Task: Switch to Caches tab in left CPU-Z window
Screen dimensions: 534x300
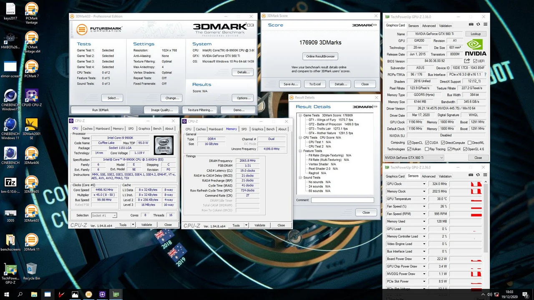Action: [x=88, y=129]
